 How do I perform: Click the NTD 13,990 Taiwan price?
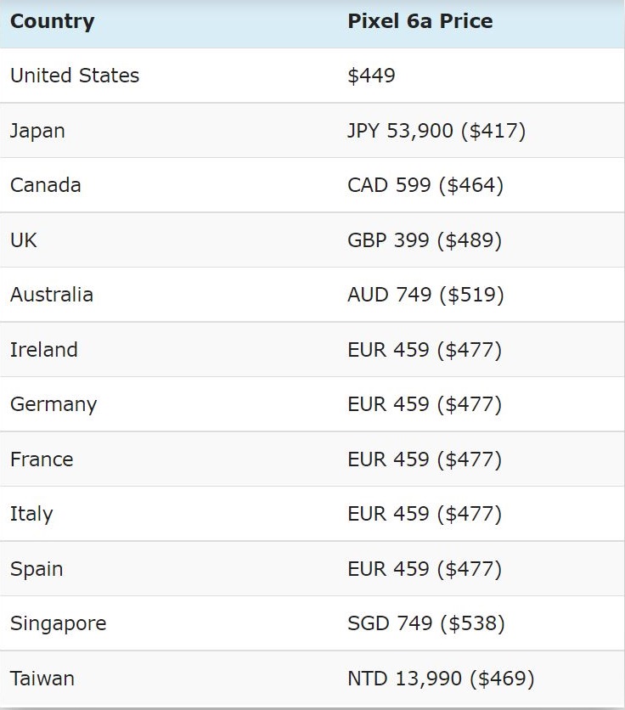click(x=441, y=679)
